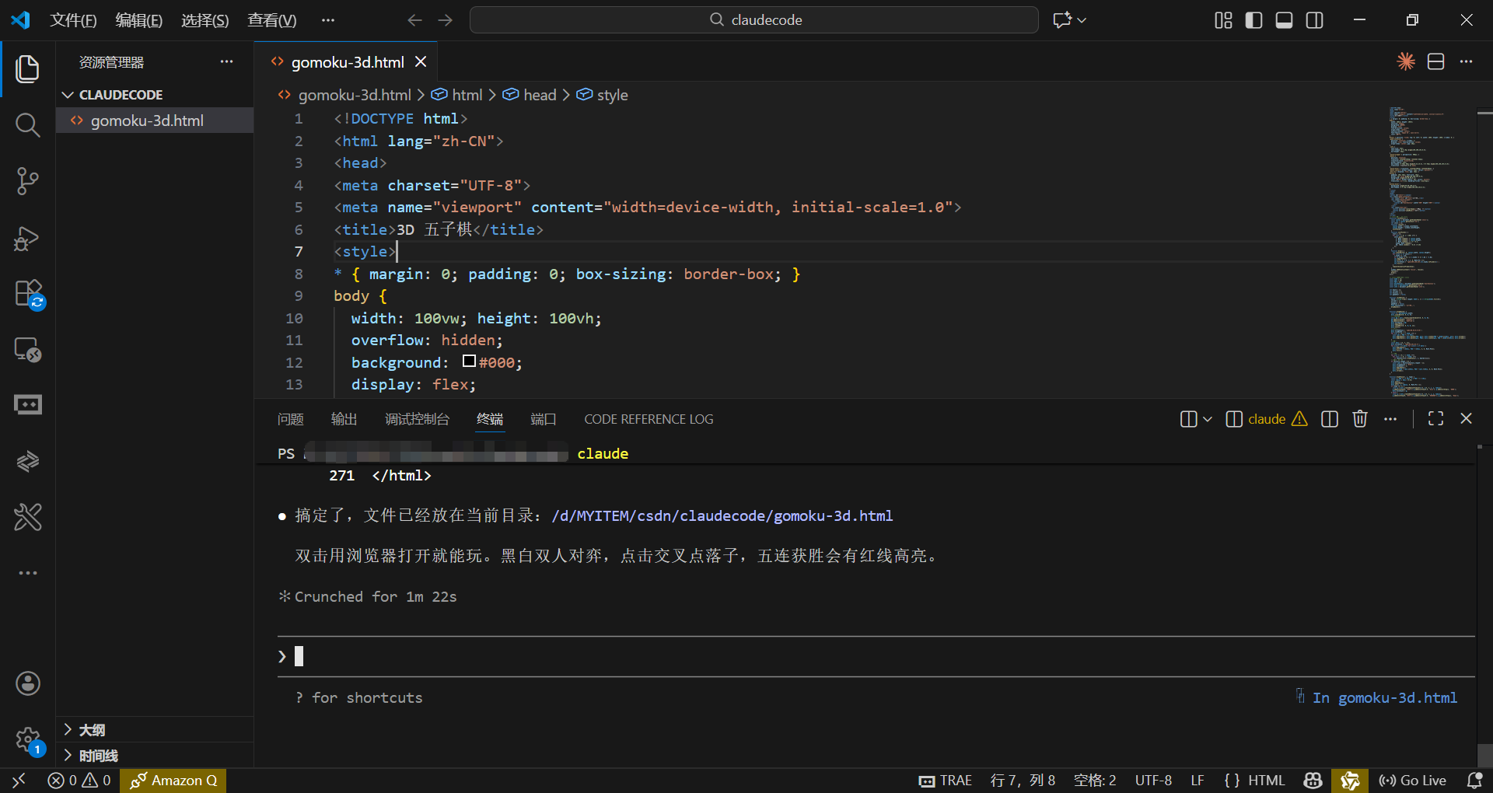The height and width of the screenshot is (793, 1493).
Task: Open editor more actions ellipsis
Action: click(1466, 61)
